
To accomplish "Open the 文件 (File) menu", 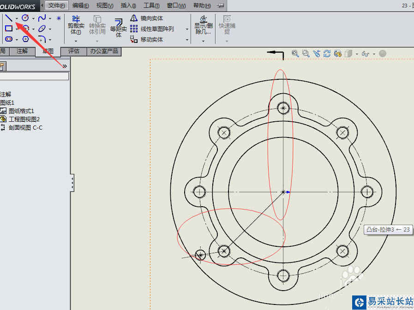I will click(56, 5).
